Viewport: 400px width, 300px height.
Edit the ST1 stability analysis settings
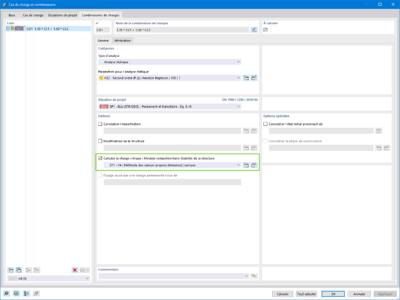pos(254,165)
